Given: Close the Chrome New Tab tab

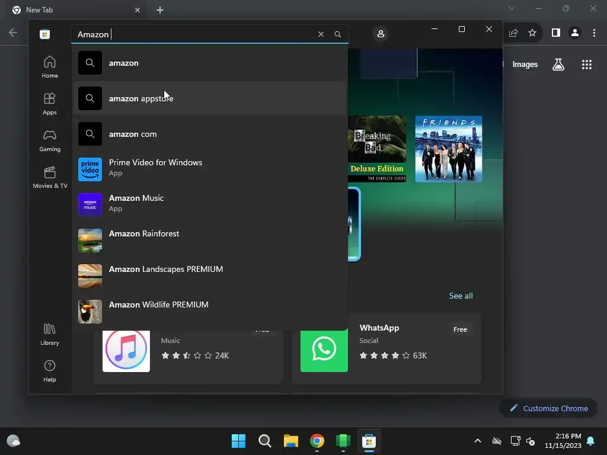Looking at the screenshot, I should coord(138,10).
